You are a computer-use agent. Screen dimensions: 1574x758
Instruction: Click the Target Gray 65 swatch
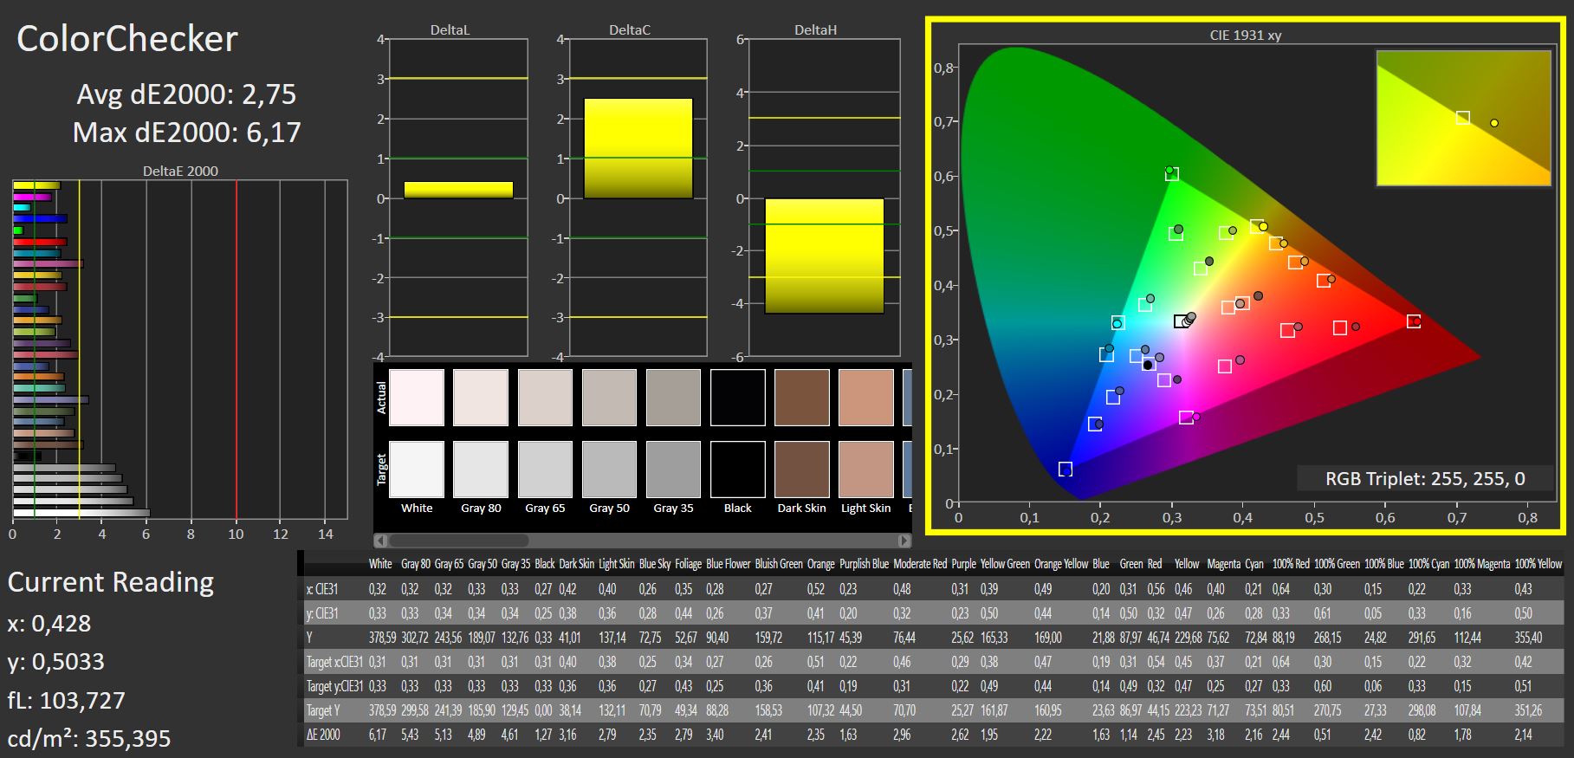tap(545, 470)
